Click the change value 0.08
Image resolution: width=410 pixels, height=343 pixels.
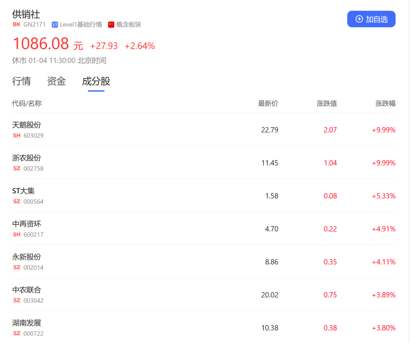click(330, 196)
